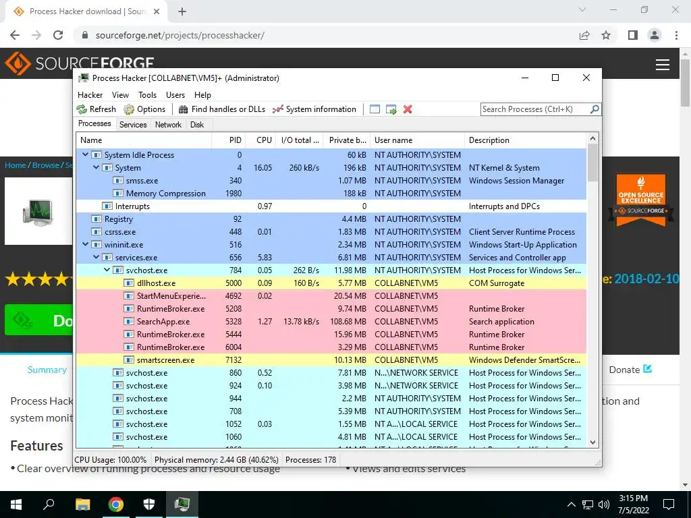Reload the SourceForge page
Image resolution: width=691 pixels, height=518 pixels.
[x=58, y=35]
